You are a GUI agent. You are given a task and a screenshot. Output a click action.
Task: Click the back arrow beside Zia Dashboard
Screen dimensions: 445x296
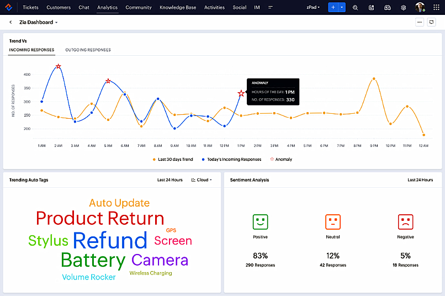click(x=10, y=22)
